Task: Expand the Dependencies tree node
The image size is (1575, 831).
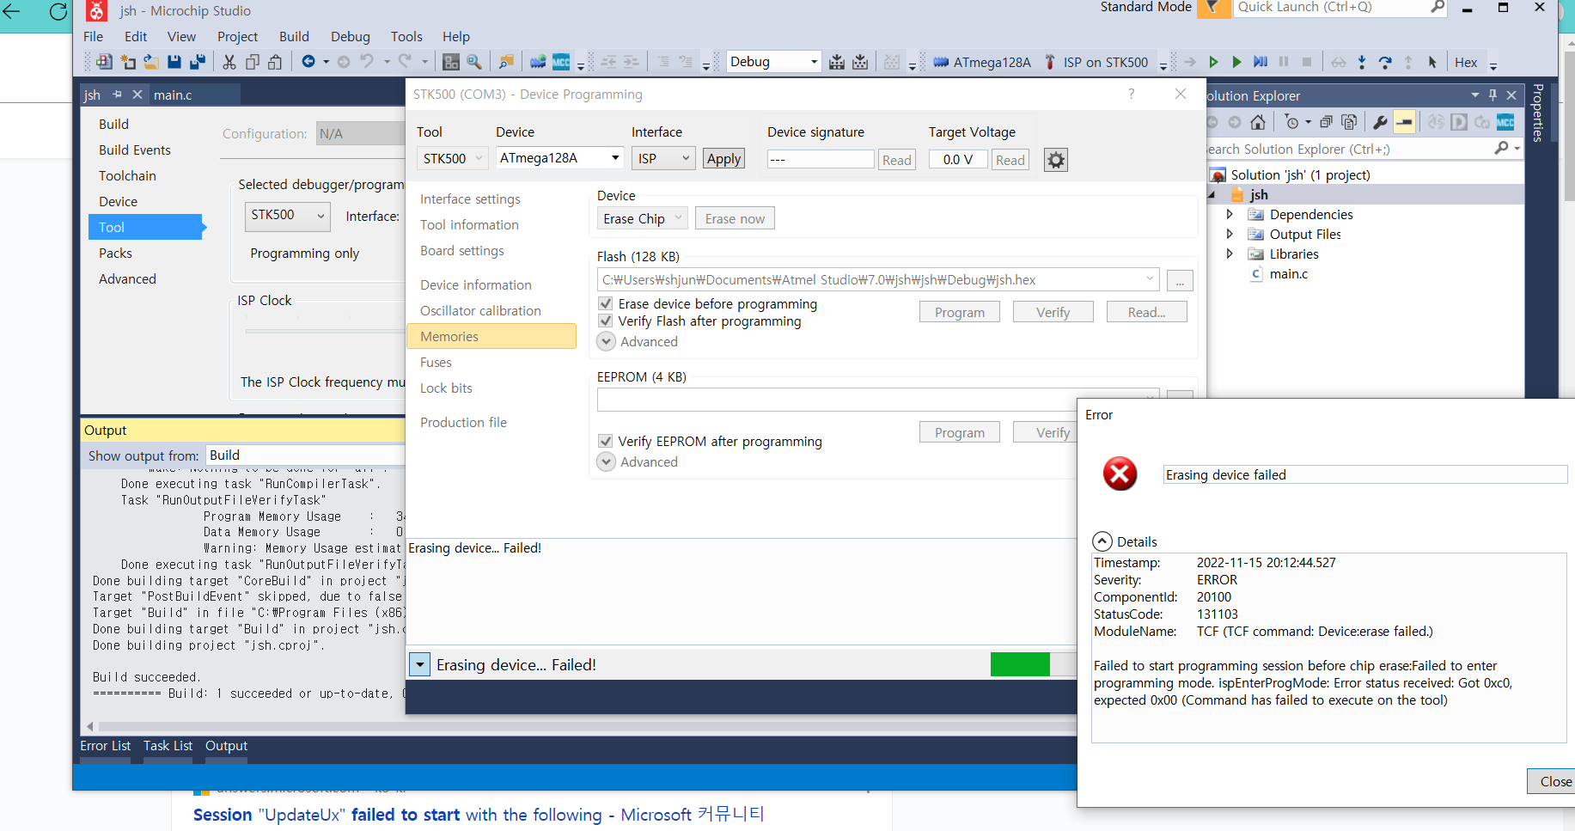Action: point(1230,215)
